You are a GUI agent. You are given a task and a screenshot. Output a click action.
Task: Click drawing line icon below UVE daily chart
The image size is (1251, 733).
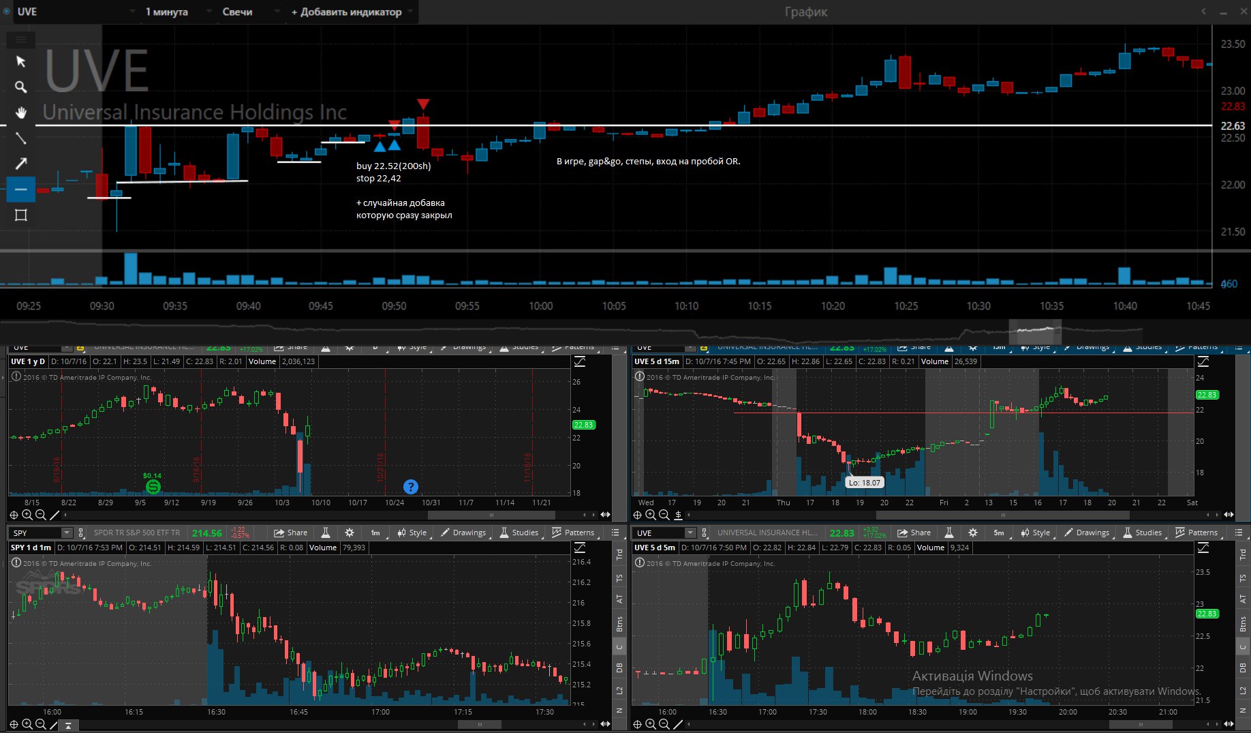(54, 515)
